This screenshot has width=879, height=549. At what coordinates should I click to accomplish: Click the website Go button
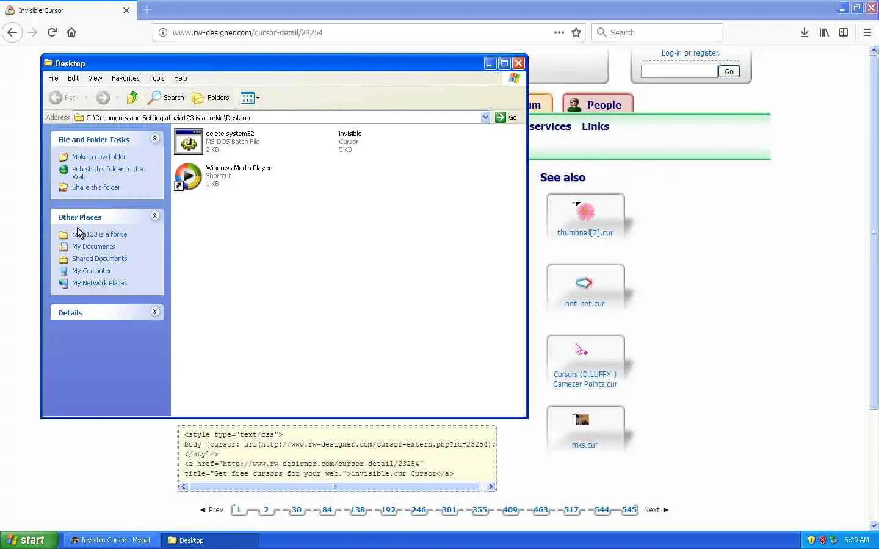click(x=729, y=71)
